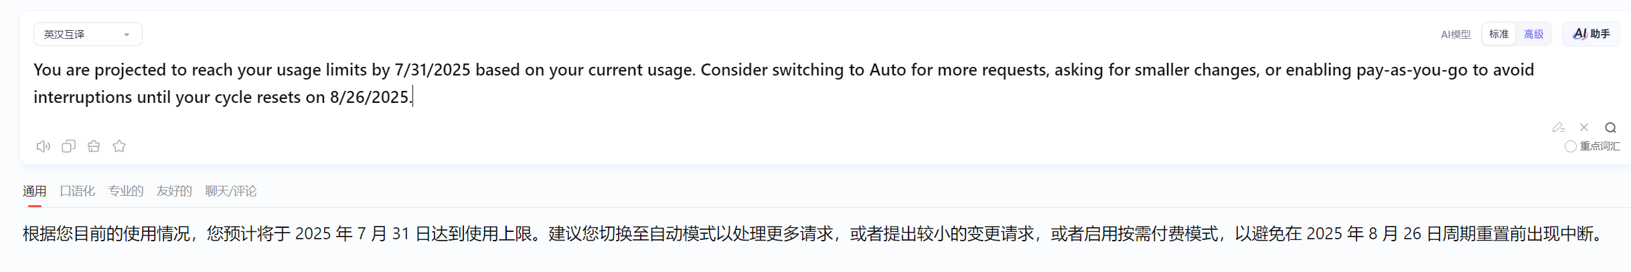Screen dimensions: 1631x272
Task: Switch AI model to 标准
Action: pyautogui.click(x=1499, y=34)
